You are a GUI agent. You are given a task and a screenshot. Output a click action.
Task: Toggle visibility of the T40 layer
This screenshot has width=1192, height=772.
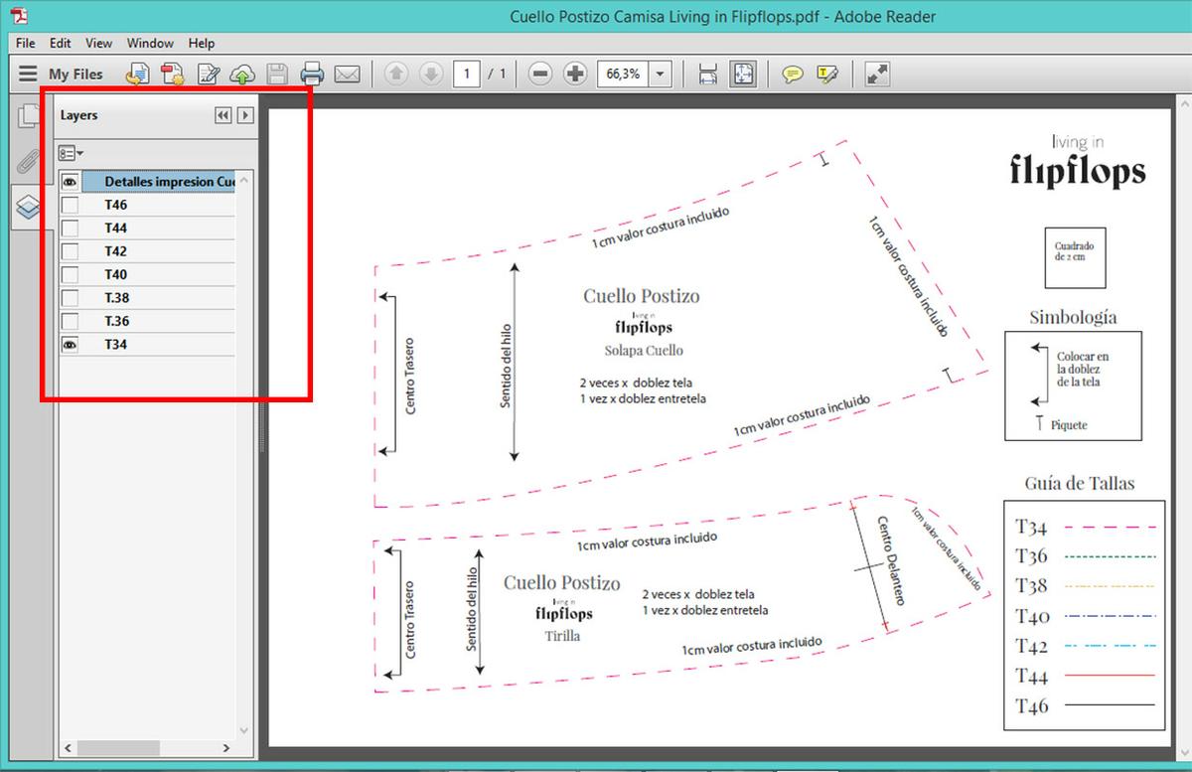pyautogui.click(x=71, y=275)
